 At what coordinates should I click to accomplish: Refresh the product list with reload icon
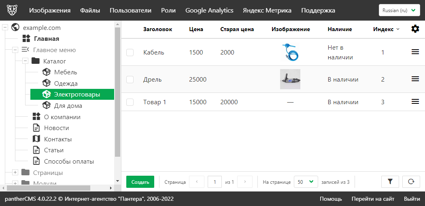(x=411, y=182)
